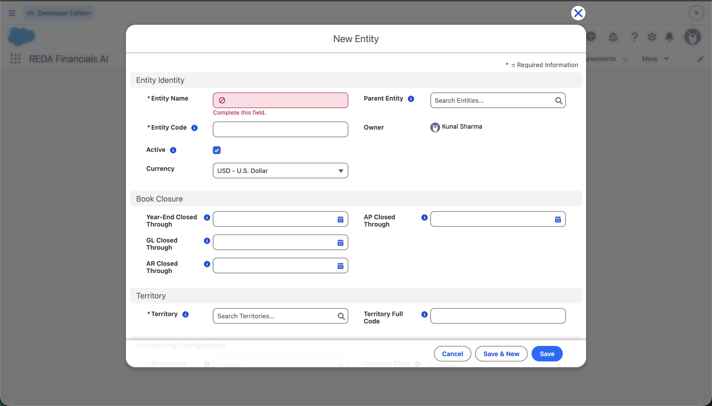
Task: Open the Currency dropdown
Action: tap(280, 171)
